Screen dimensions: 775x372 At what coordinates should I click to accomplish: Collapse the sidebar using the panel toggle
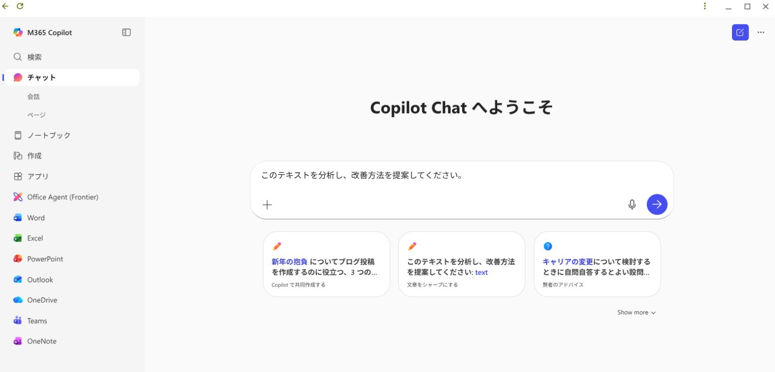coord(126,32)
